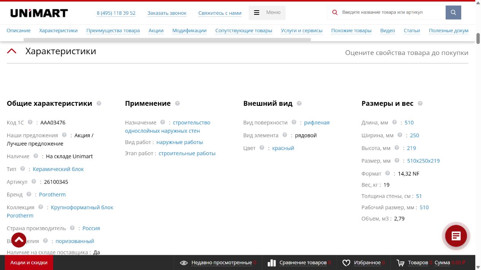Viewport: 481px width, 270px height.
Task: Click the bar chart comparison icon
Action: tap(271, 263)
